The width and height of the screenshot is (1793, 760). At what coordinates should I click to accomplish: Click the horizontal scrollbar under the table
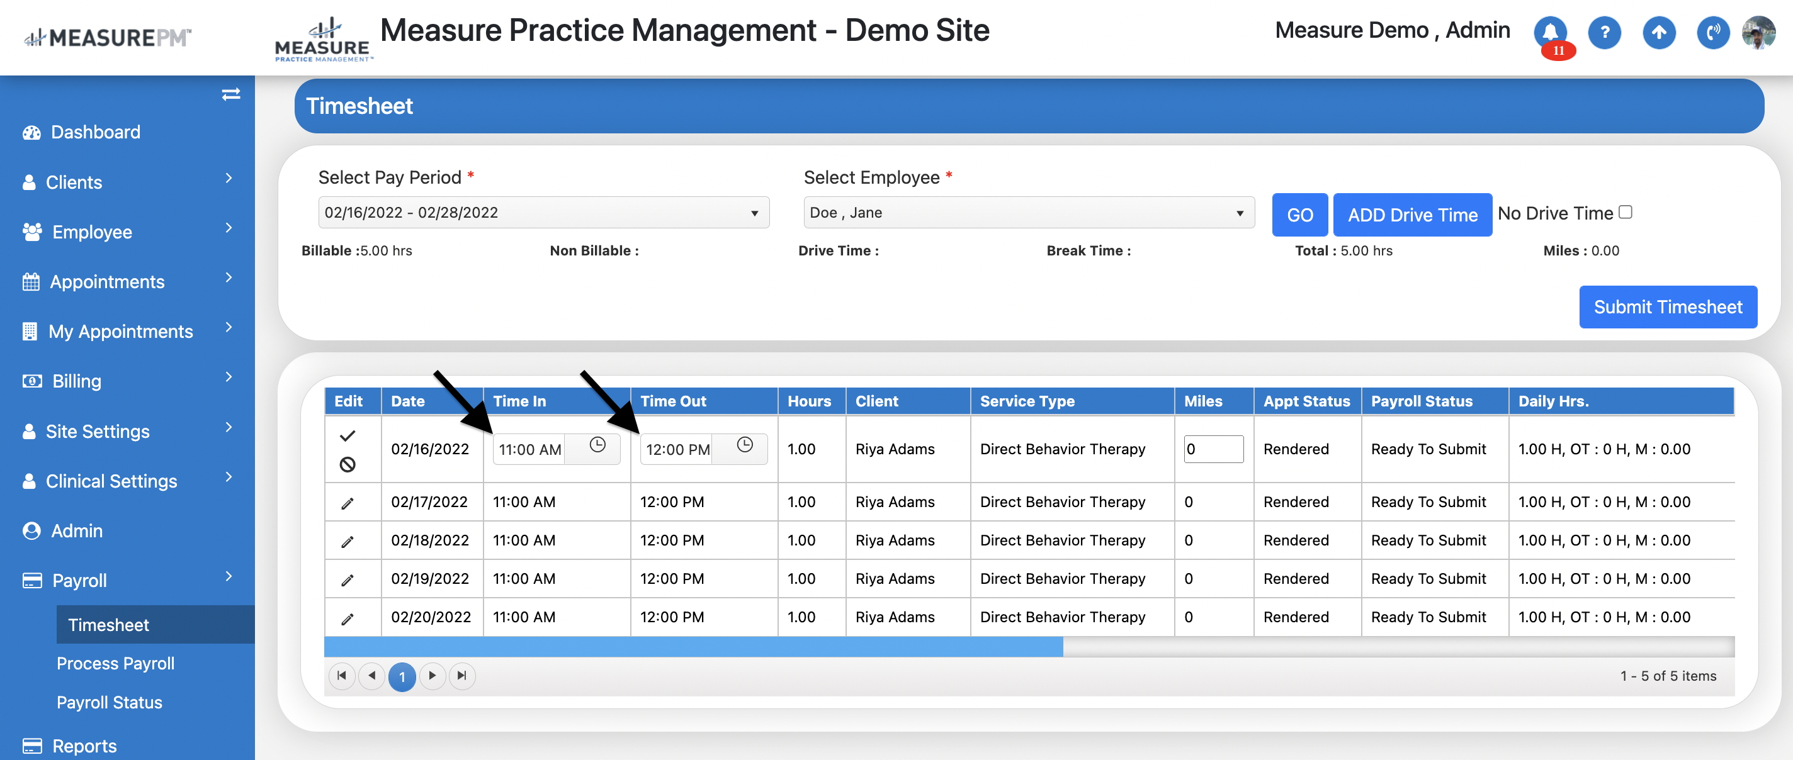tap(693, 647)
